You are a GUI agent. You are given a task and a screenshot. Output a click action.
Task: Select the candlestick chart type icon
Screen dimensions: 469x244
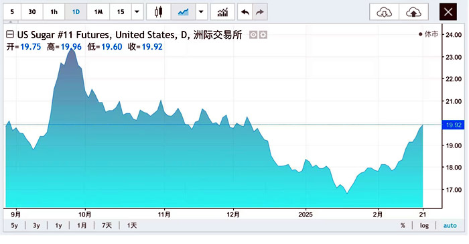[x=159, y=12]
